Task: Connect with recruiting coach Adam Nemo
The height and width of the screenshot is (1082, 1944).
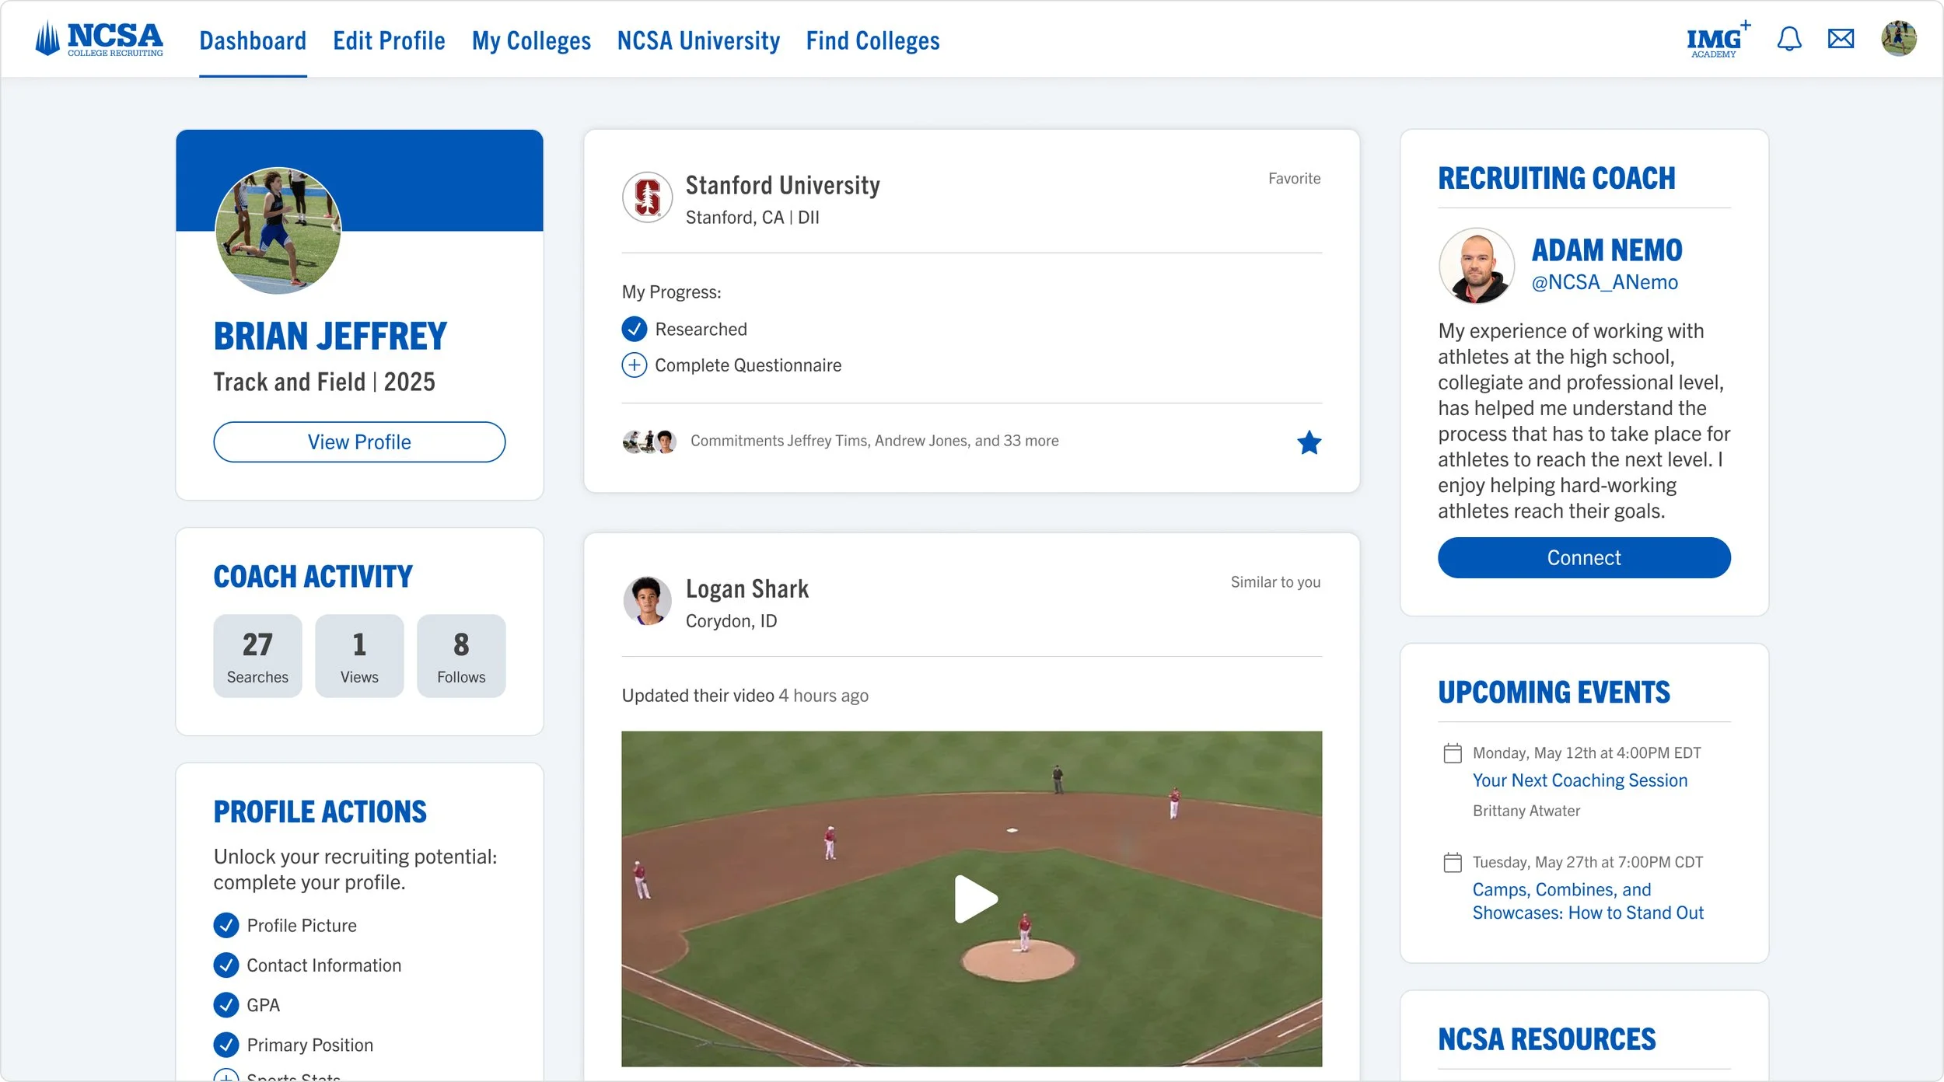Action: 1584,558
